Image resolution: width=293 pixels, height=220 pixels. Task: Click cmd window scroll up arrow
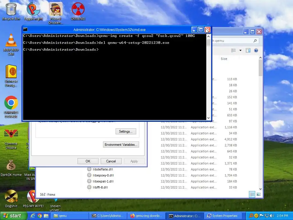point(208,36)
